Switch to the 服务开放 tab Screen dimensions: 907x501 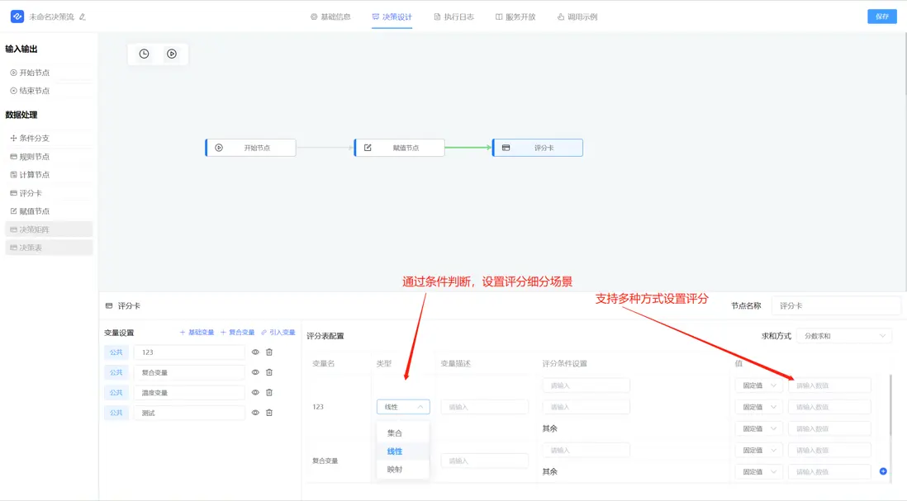[515, 17]
